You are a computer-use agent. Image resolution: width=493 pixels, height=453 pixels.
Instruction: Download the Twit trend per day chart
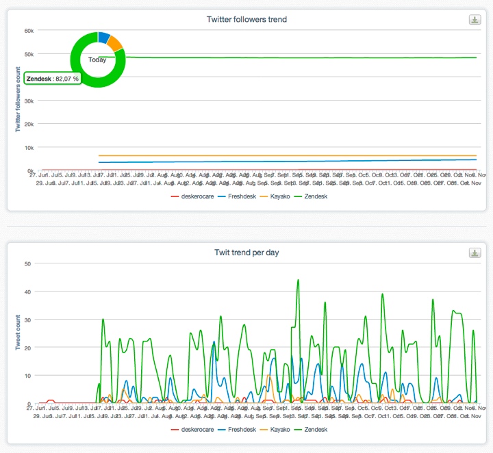475,253
